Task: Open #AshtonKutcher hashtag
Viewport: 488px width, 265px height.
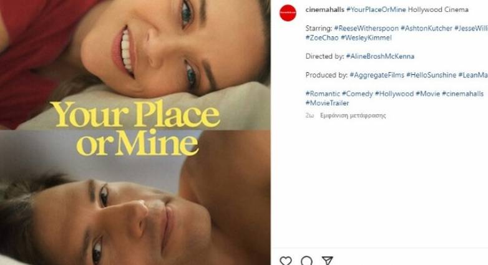Action: [426, 28]
